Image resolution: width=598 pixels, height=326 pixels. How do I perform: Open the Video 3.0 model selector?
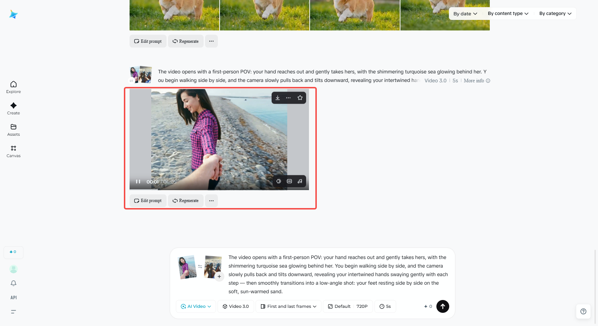(x=236, y=306)
